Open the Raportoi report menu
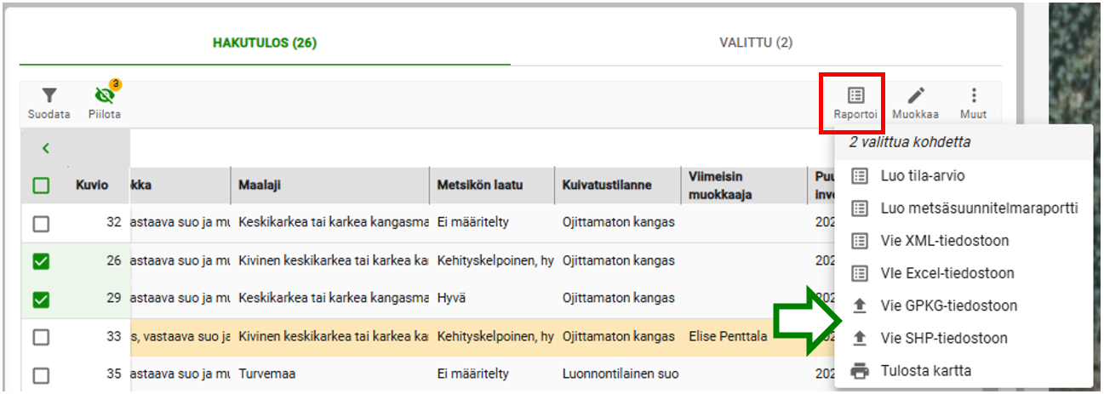 [x=855, y=103]
